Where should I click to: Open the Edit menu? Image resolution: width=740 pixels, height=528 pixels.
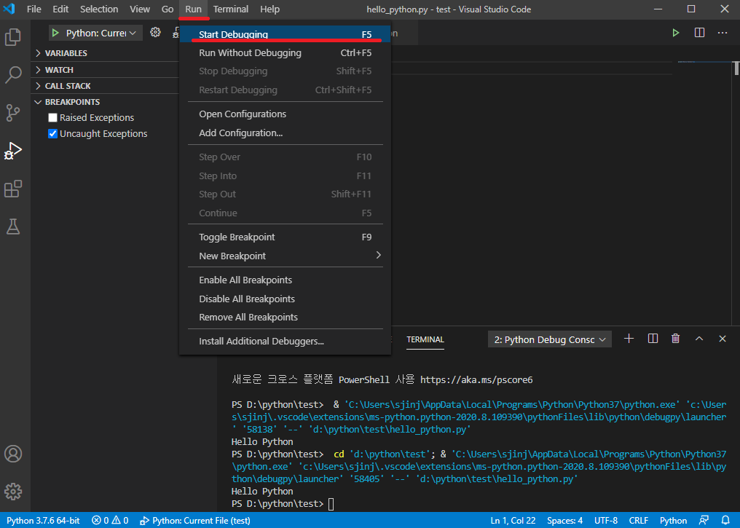(x=60, y=9)
